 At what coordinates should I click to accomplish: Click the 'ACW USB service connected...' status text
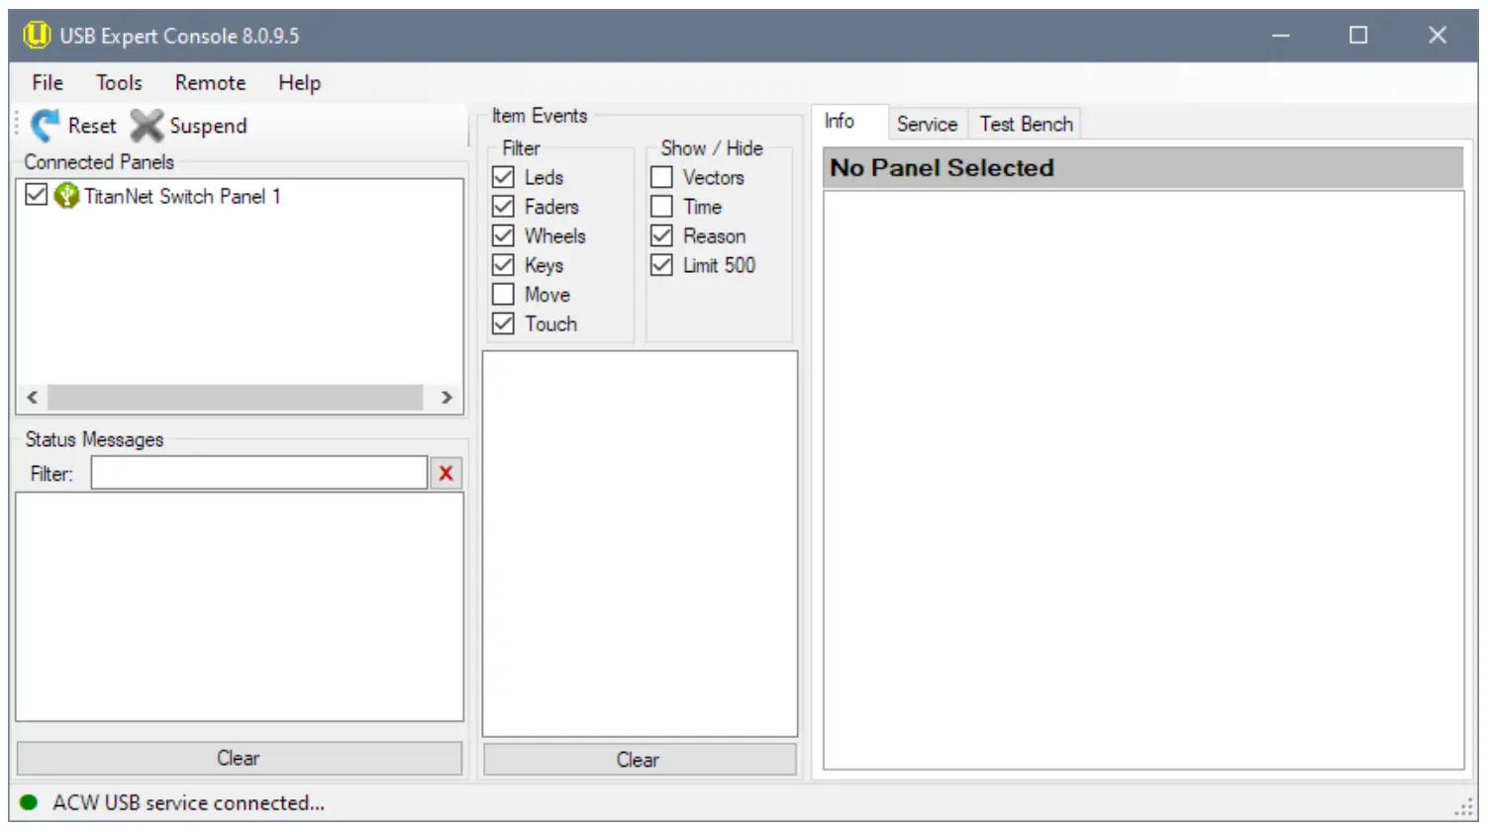click(188, 803)
